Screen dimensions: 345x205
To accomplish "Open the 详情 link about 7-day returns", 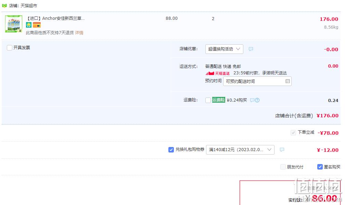I will pos(79,33).
